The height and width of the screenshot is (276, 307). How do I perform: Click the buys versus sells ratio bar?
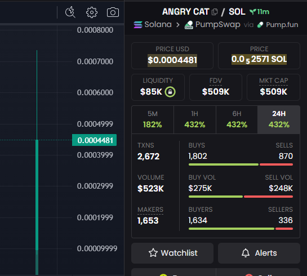pos(241,164)
